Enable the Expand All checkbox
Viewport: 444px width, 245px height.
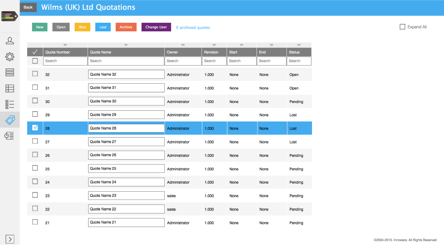tap(402, 27)
